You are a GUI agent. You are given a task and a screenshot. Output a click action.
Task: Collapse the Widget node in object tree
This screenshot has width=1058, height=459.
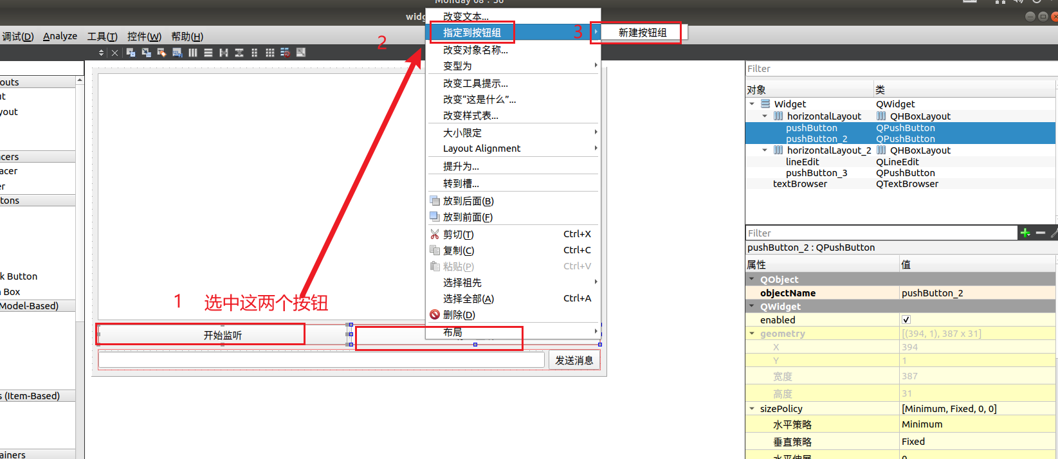(752, 104)
